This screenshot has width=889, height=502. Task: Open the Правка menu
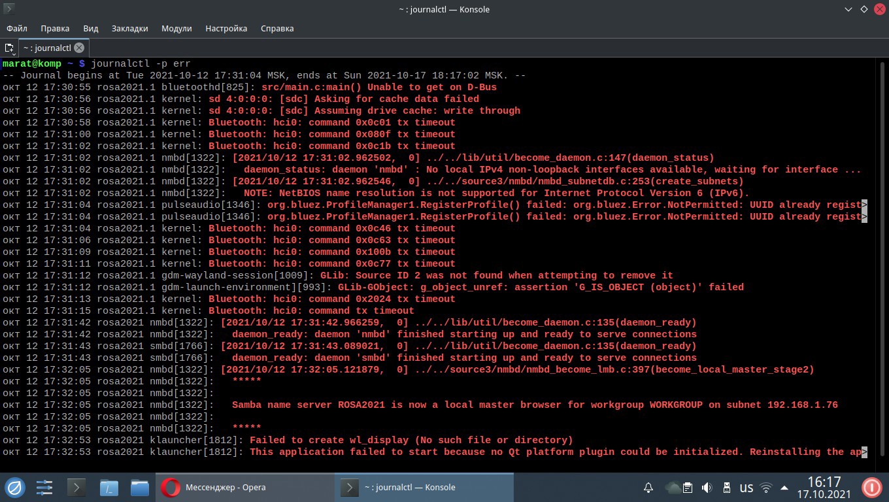pyautogui.click(x=55, y=29)
